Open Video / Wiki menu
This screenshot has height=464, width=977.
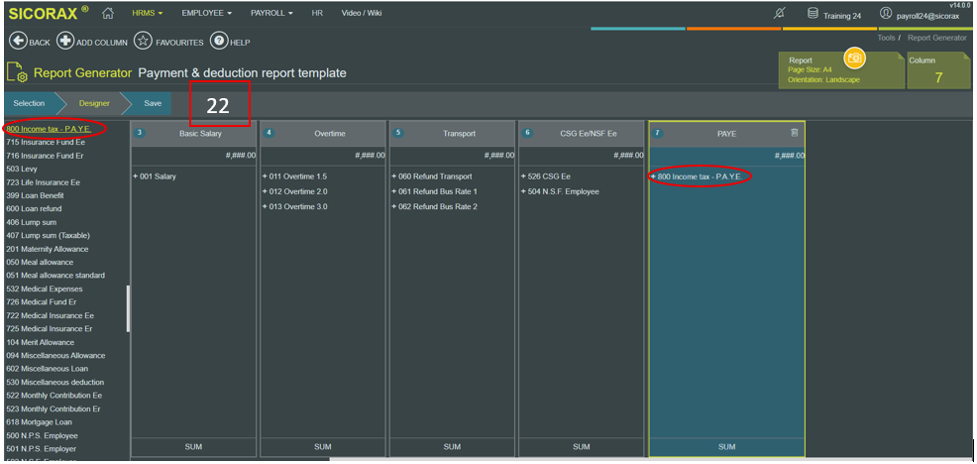(x=362, y=13)
